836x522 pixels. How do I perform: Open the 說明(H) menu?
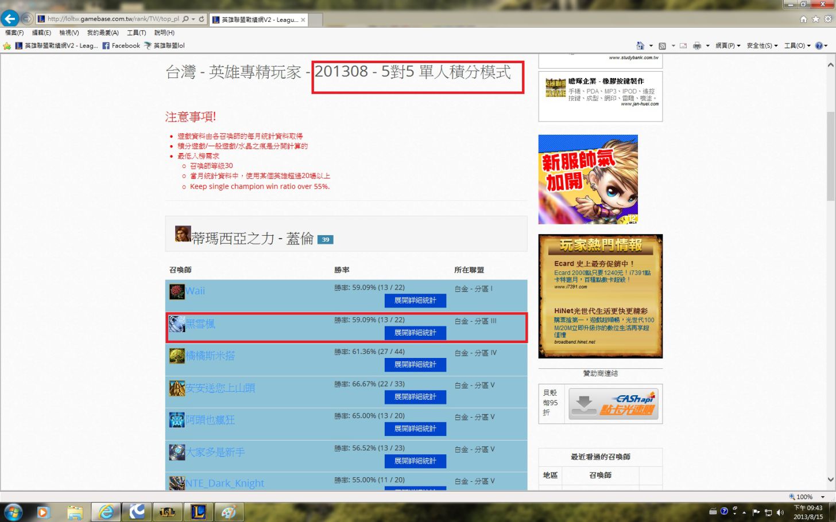pos(164,33)
